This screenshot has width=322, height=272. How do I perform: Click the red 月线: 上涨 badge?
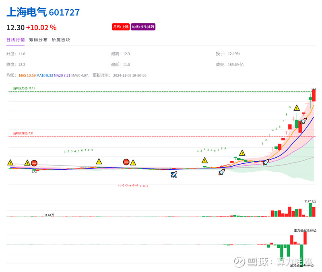pyautogui.click(x=121, y=27)
